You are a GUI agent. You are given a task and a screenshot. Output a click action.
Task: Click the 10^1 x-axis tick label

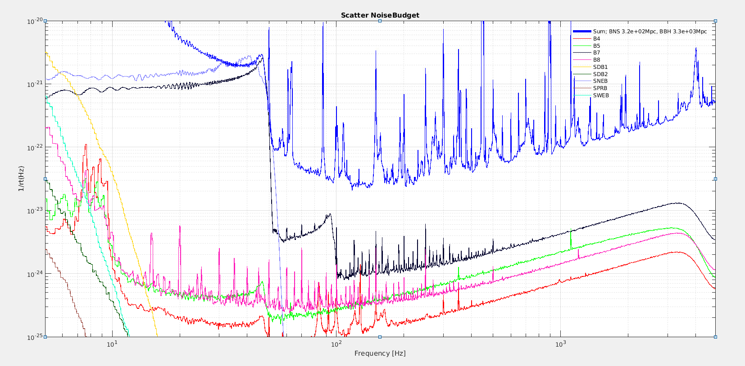[x=112, y=344]
